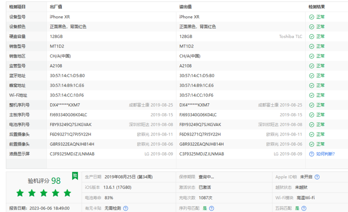348x212 pixels.
Task: Click the green 验 badge ribbon
Action: [75, 176]
